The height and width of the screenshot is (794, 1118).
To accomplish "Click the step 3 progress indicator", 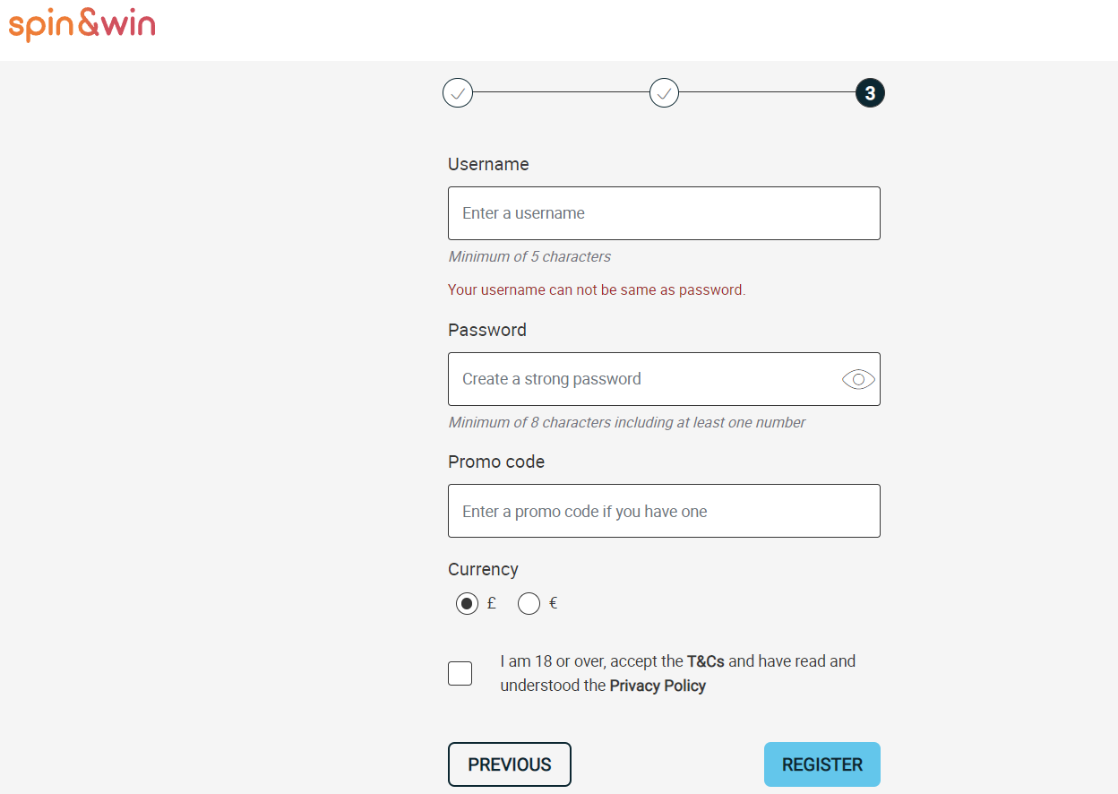I will 870,92.
